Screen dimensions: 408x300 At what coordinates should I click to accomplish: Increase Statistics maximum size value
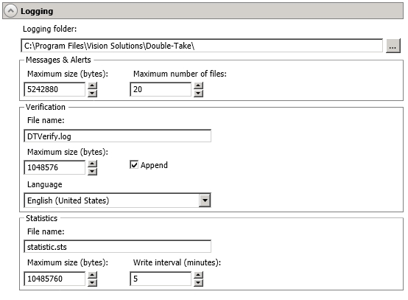(x=92, y=275)
